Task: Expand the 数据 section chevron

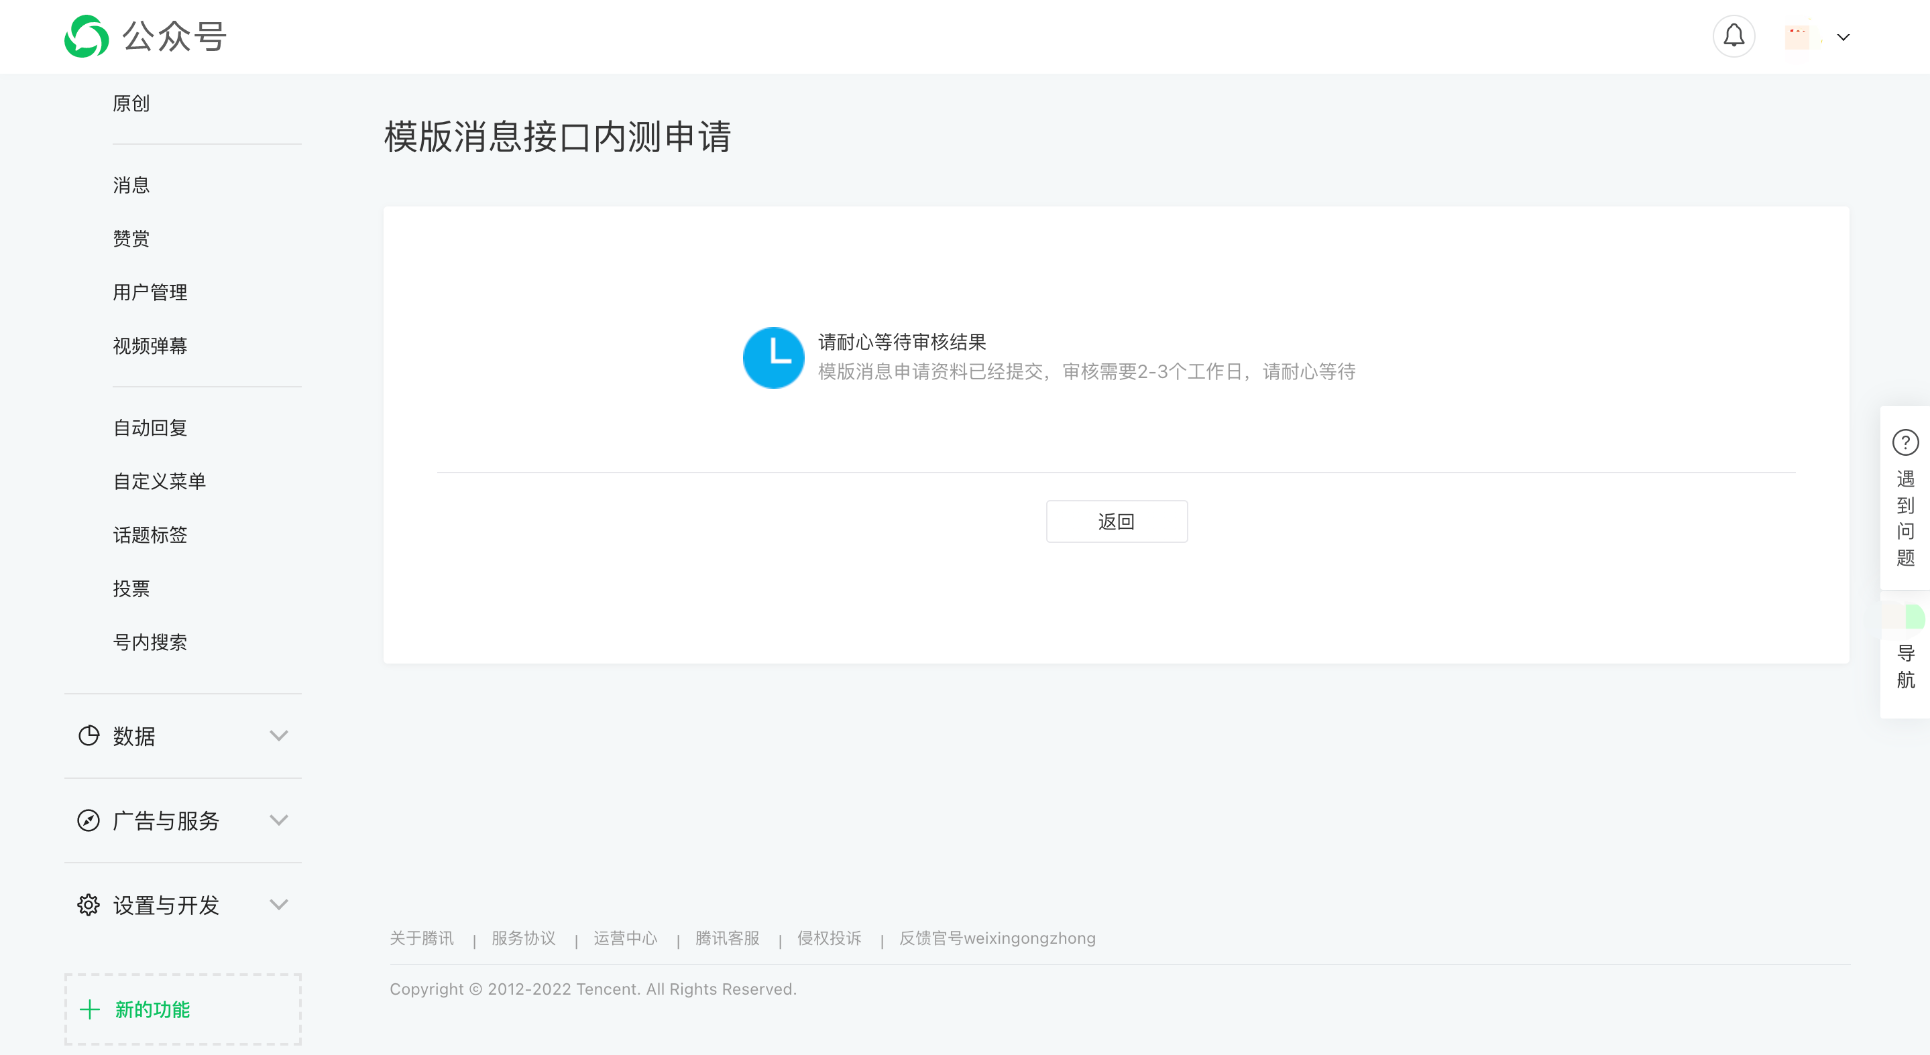Action: click(279, 735)
